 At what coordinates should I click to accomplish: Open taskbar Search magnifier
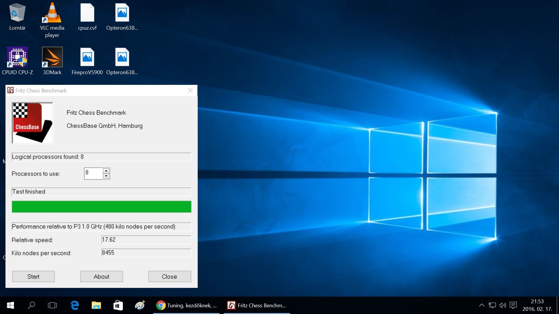pyautogui.click(x=31, y=305)
